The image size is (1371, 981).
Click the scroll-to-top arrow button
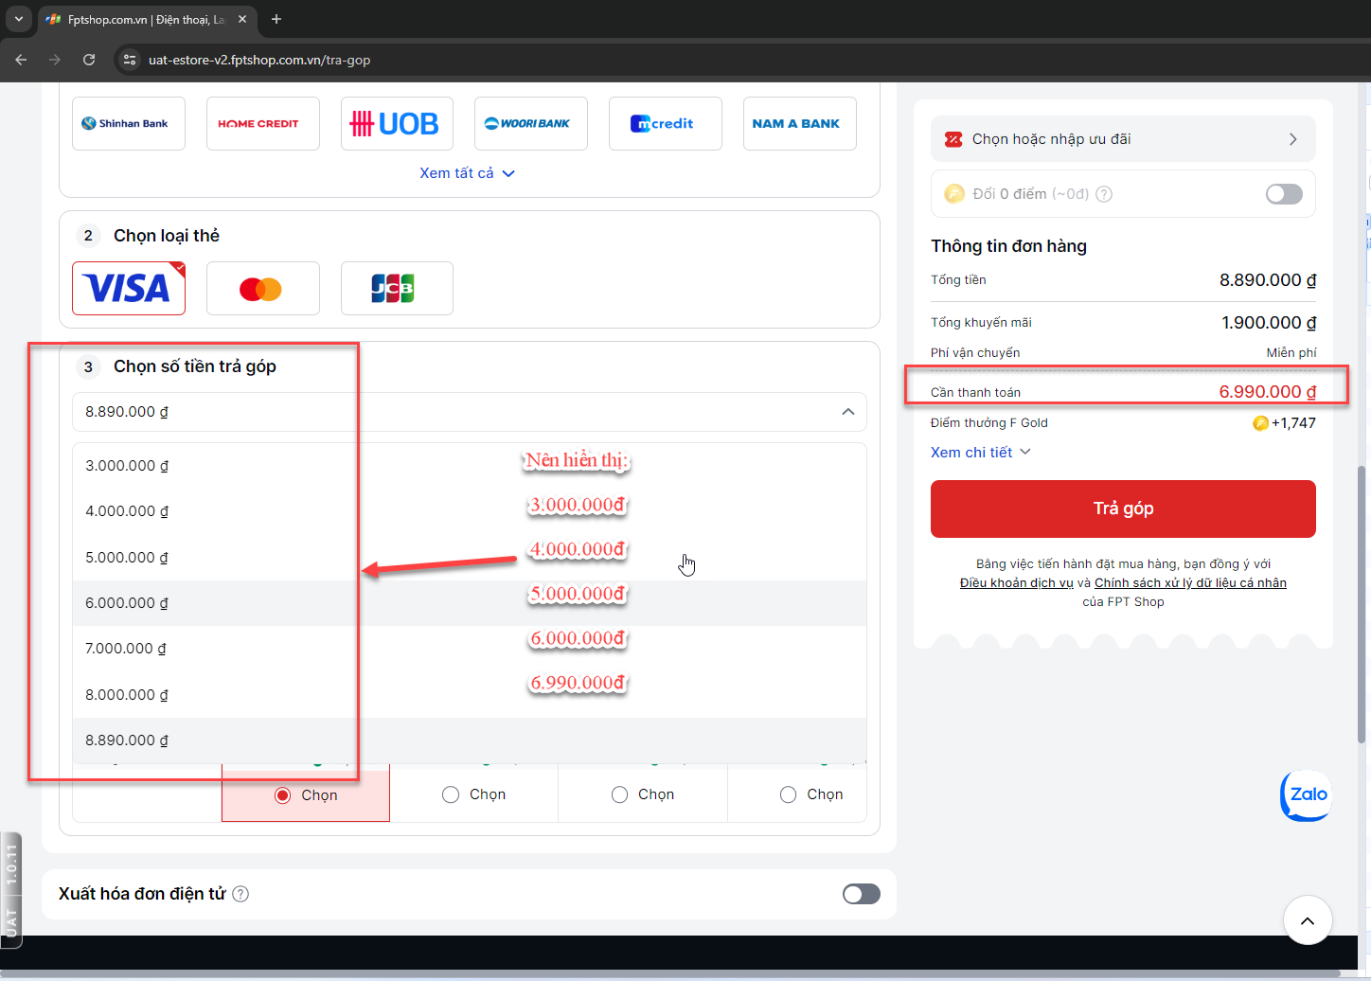[1308, 920]
